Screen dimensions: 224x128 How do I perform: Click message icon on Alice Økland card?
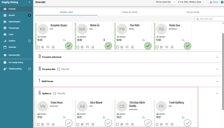[x=88, y=124]
